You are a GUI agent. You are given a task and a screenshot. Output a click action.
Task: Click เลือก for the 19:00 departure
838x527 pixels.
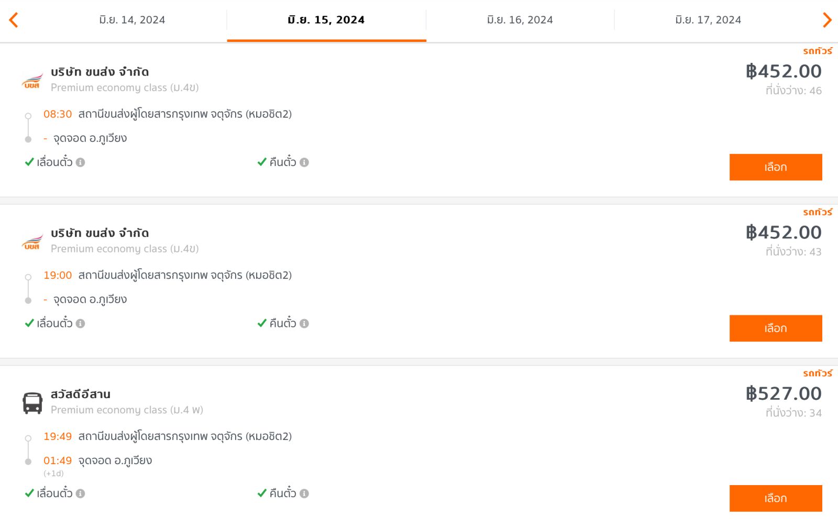776,328
